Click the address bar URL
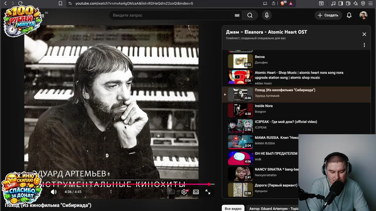376x211 pixels. click(134, 4)
